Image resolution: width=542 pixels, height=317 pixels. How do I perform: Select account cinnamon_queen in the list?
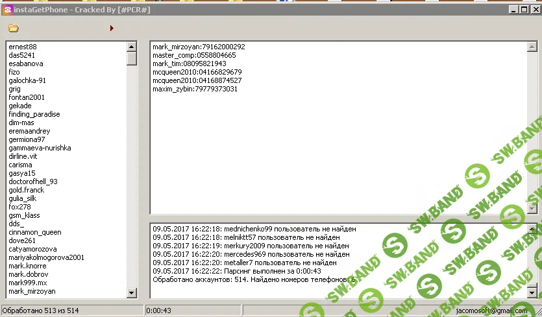coord(35,232)
